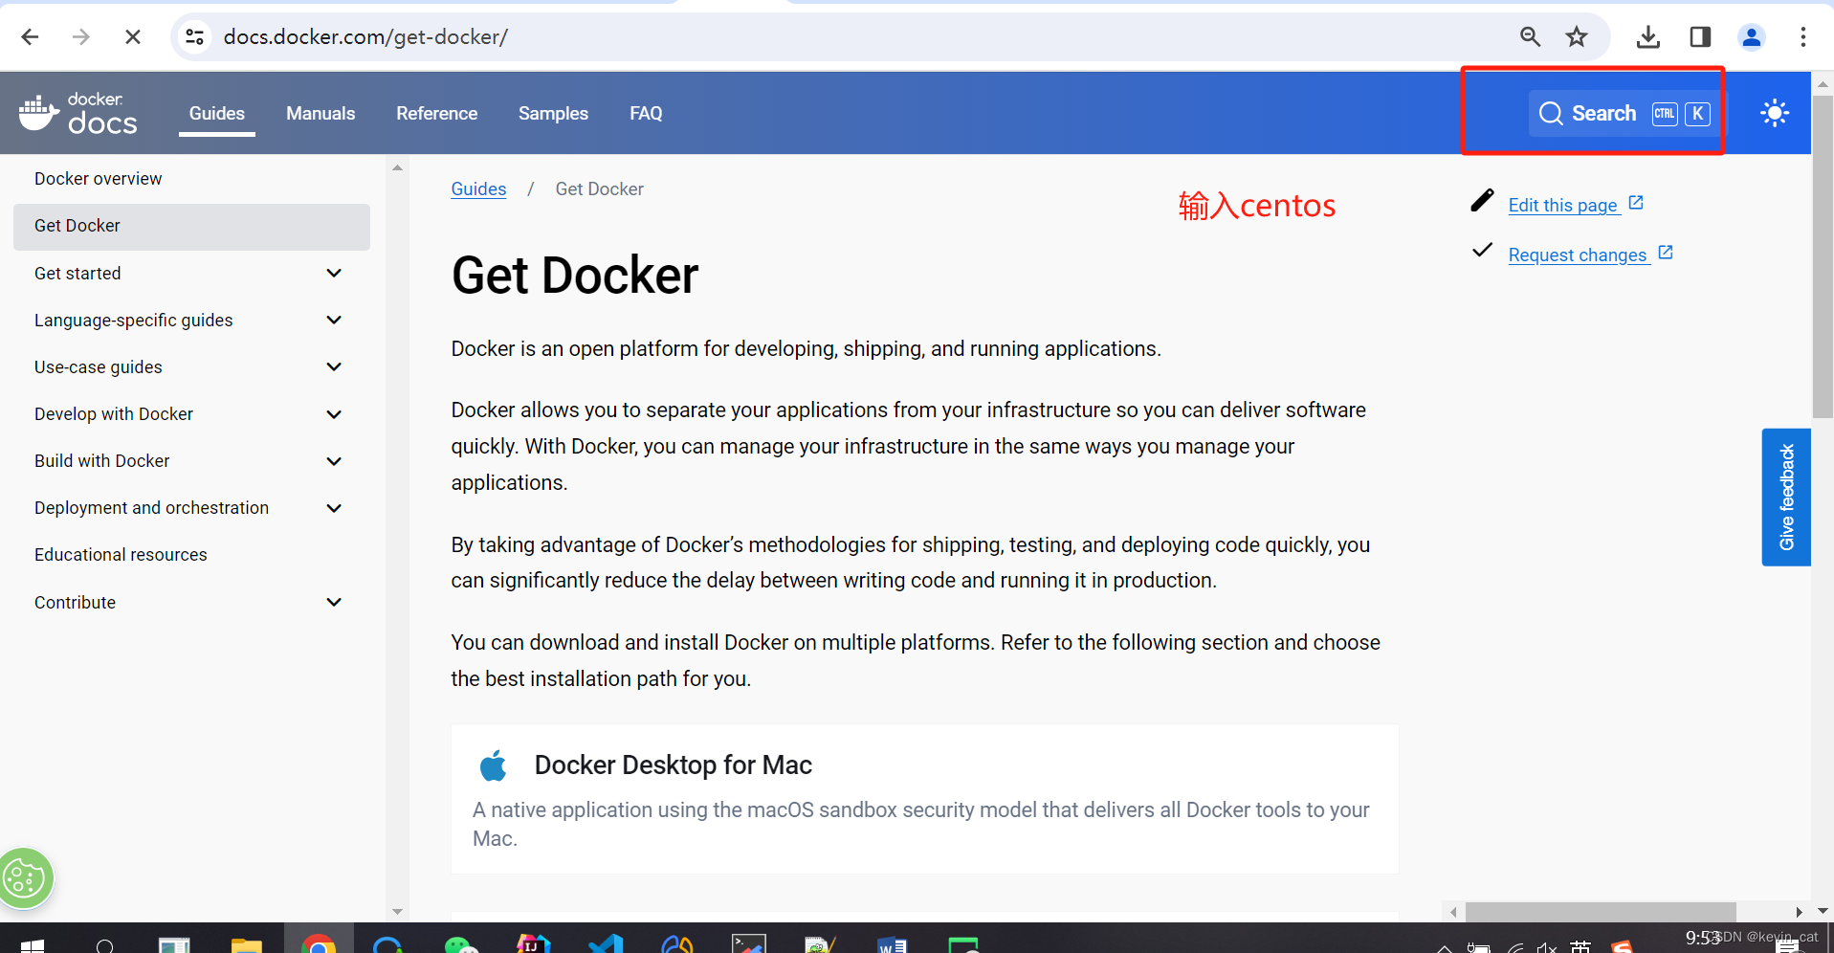
Task: Open cookie preferences icon
Action: click(x=26, y=878)
